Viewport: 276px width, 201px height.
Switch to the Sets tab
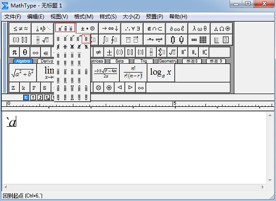119,61
